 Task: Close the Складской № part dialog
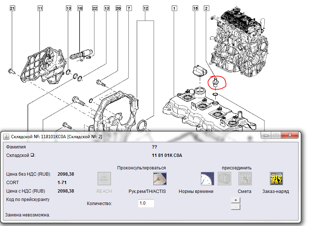(290, 135)
